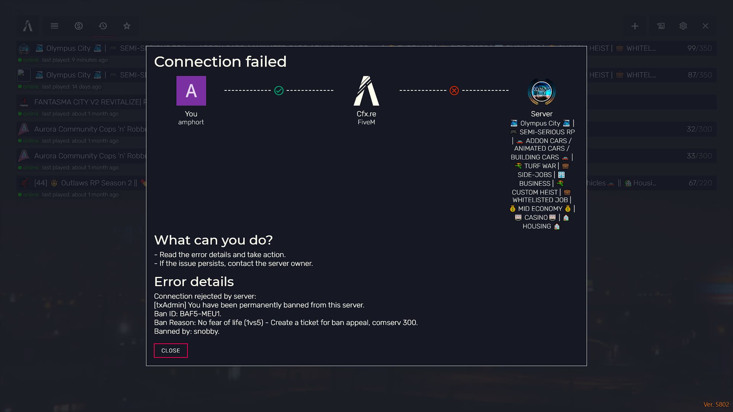Screen dimensions: 733x412
Task: Click the FiveM home logo icon
Action: (27, 26)
